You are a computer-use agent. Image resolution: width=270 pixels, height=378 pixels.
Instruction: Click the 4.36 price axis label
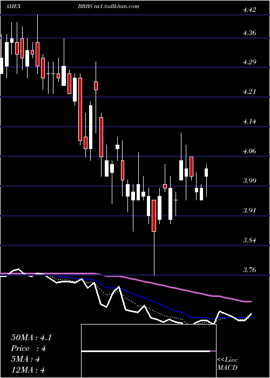click(x=249, y=33)
